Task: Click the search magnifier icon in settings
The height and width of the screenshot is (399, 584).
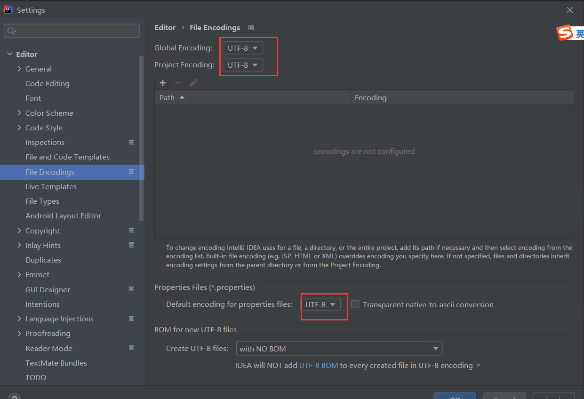Action: click(x=11, y=31)
